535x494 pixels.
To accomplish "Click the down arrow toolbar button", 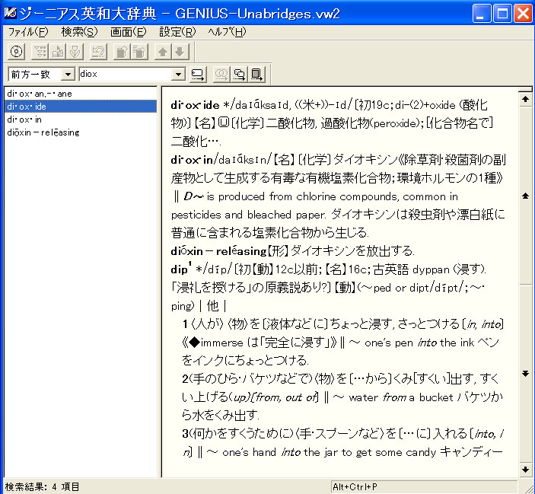I will [178, 52].
